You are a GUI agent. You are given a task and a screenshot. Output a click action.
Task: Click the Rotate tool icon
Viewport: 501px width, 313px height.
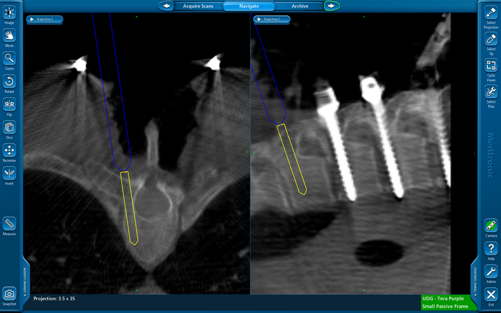(9, 82)
